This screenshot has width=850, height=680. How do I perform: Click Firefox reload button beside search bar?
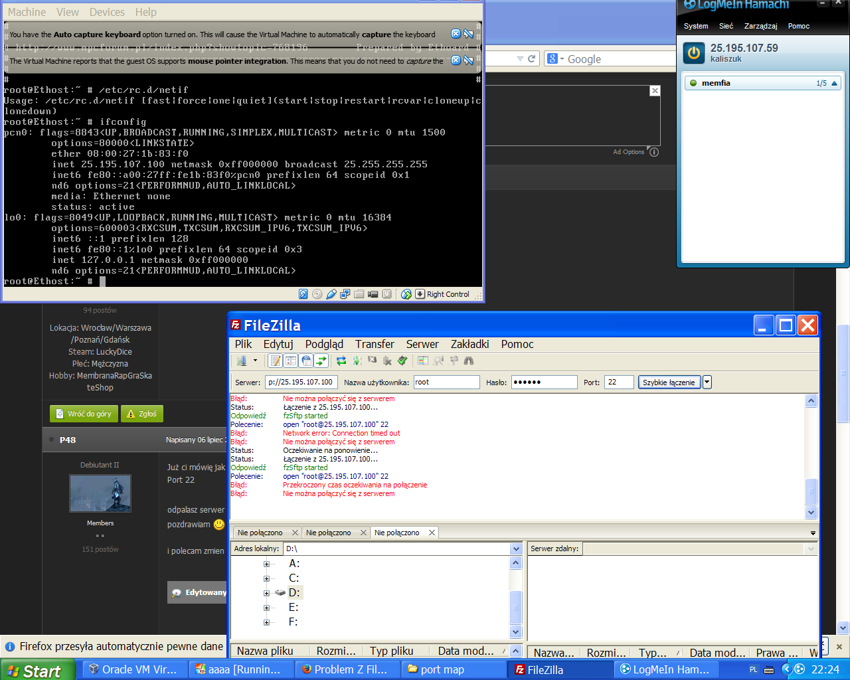[531, 59]
